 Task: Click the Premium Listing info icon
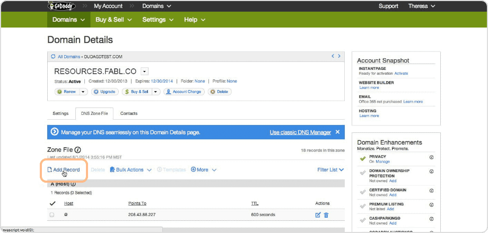[431, 205]
